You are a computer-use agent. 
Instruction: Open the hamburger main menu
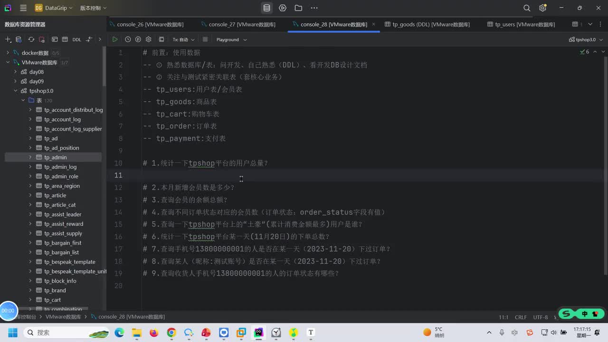[23, 8]
